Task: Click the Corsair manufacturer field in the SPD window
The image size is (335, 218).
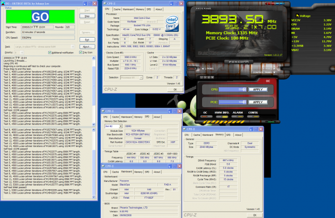Action: click(138, 138)
